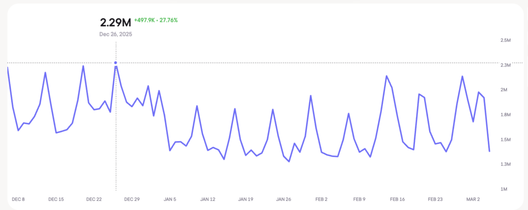Screen dimensions: 528x210
Task: Click the highlighted Dec 26 data point dot
Action: click(115, 63)
